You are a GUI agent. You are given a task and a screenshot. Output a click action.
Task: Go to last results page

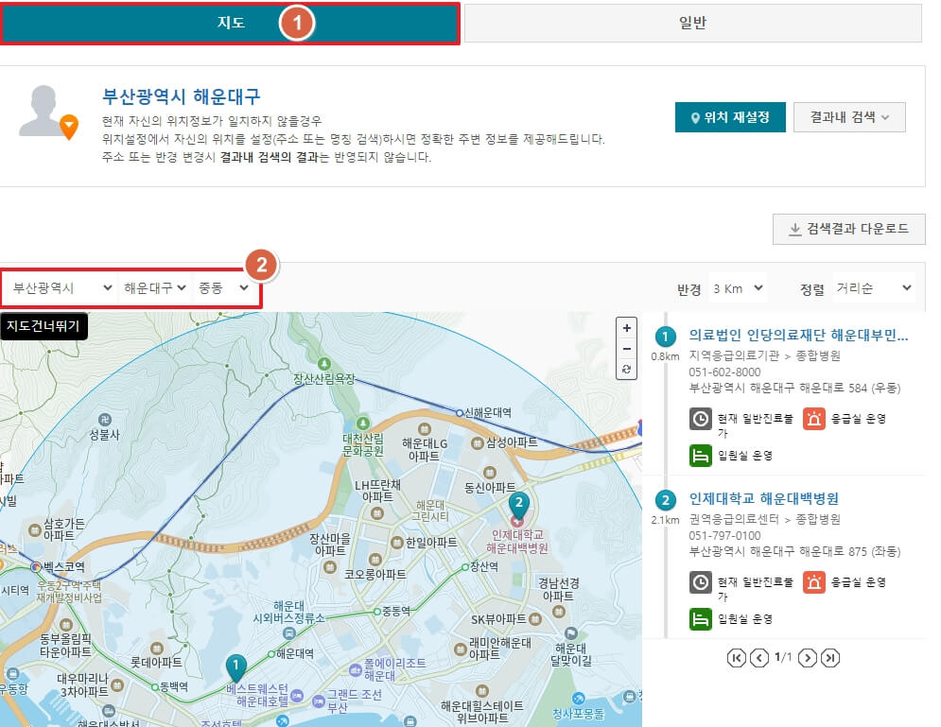[x=830, y=658]
